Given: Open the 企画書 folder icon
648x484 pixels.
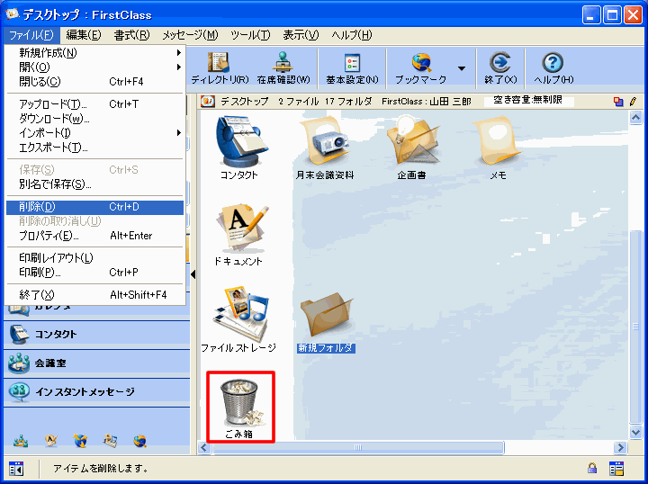Looking at the screenshot, I should point(412,144).
